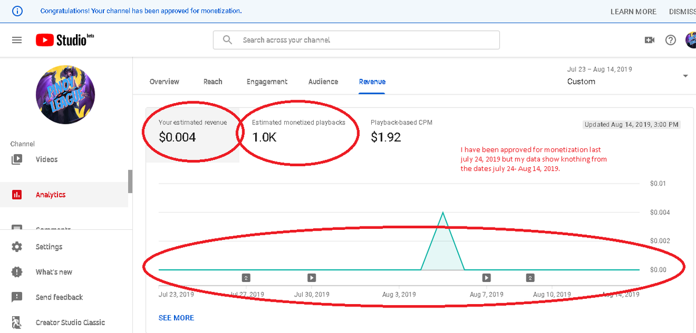The height and width of the screenshot is (333, 696).
Task: Select the Revenue tab
Action: 372,82
